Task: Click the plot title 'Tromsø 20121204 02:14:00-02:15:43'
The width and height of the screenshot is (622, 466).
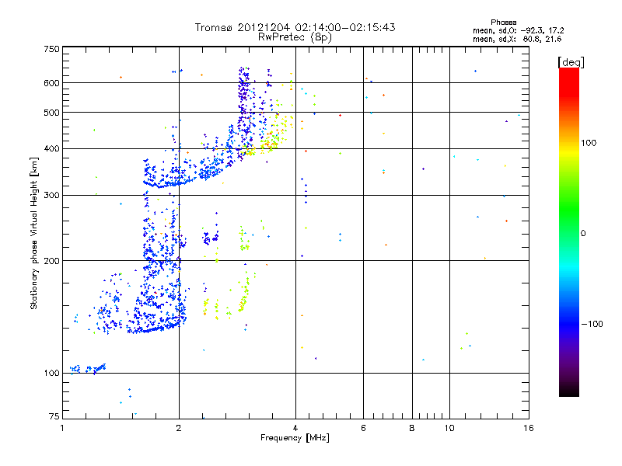Action: pos(295,27)
